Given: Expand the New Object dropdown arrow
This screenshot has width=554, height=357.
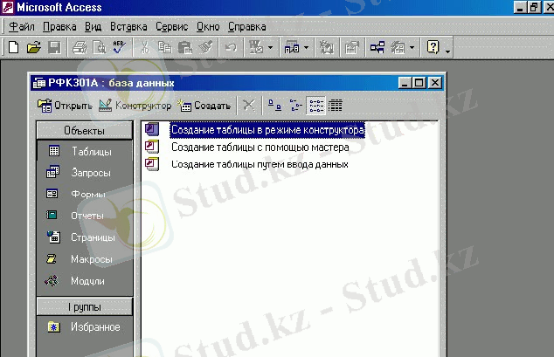Looking at the screenshot, I should pos(412,47).
